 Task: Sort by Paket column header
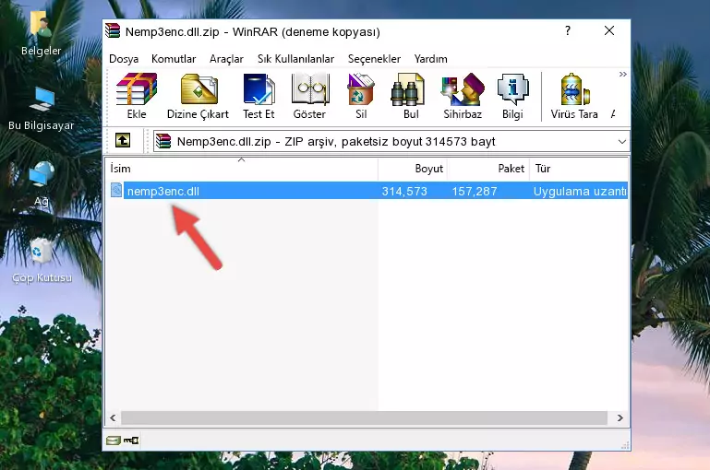click(488, 169)
